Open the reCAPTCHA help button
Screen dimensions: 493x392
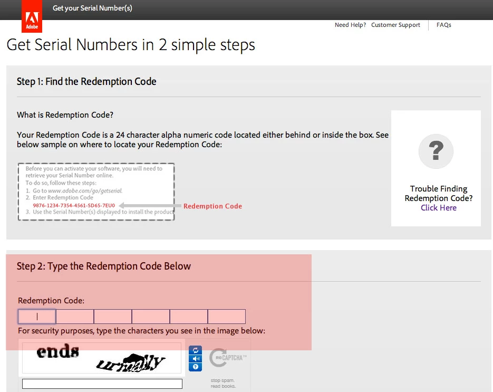coord(195,367)
